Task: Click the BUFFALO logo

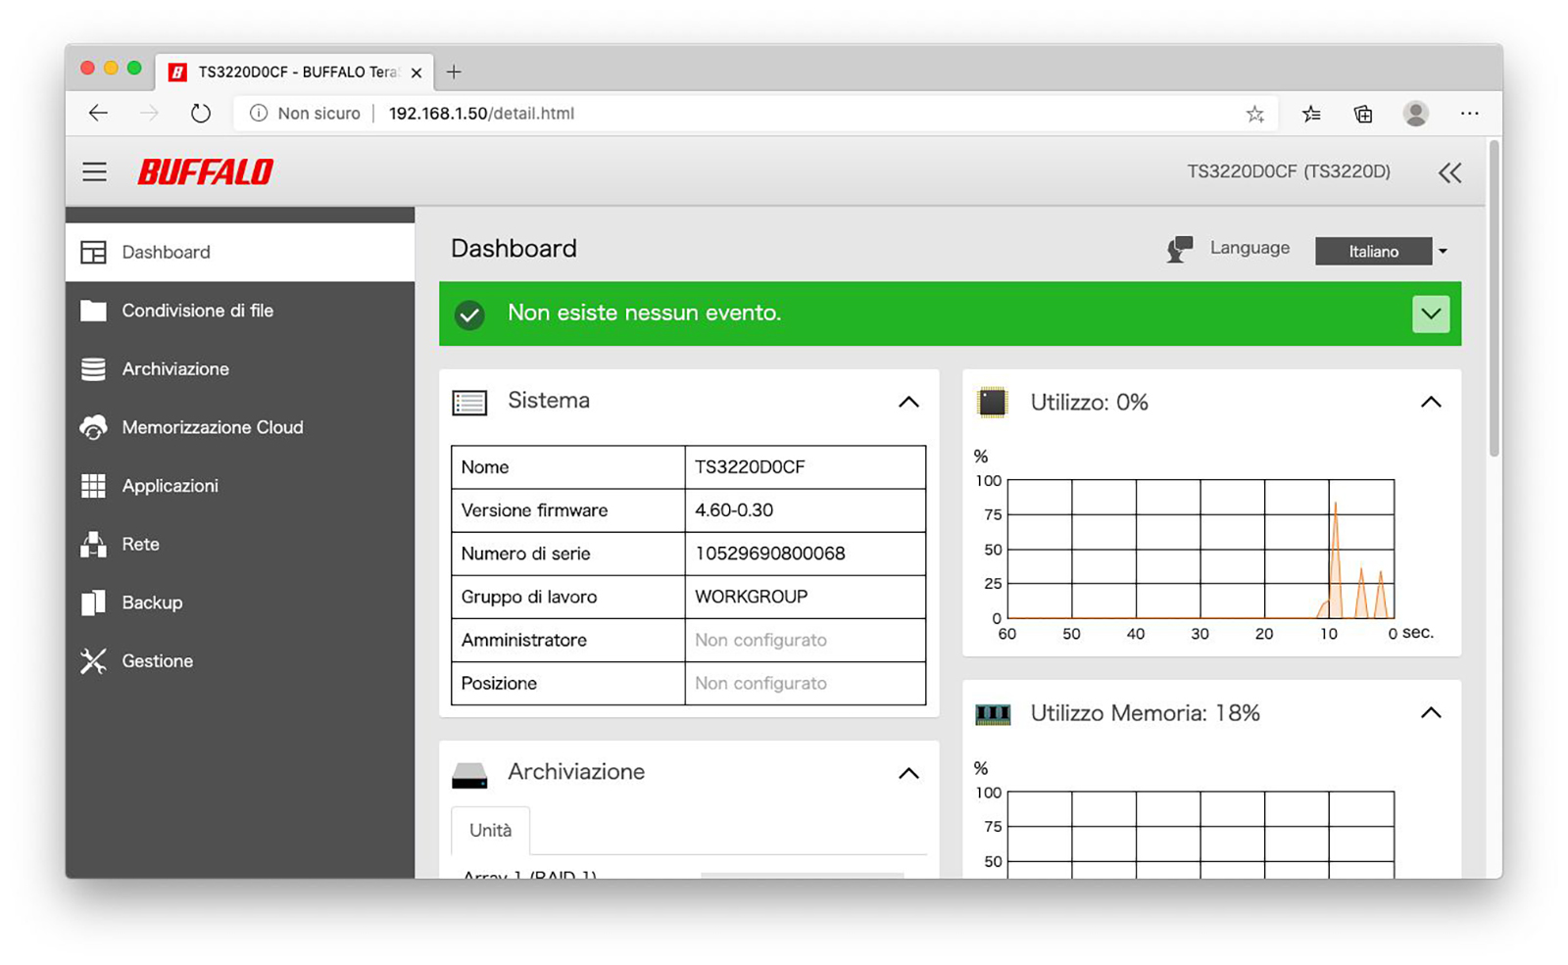Action: [206, 172]
